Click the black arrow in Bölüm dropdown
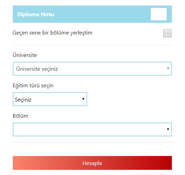185x175 pixels. tap(168, 129)
